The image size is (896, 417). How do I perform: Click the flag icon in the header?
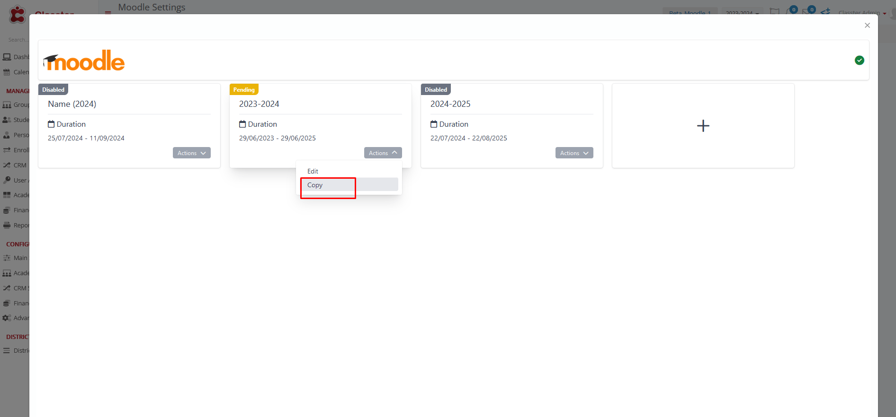click(x=774, y=11)
